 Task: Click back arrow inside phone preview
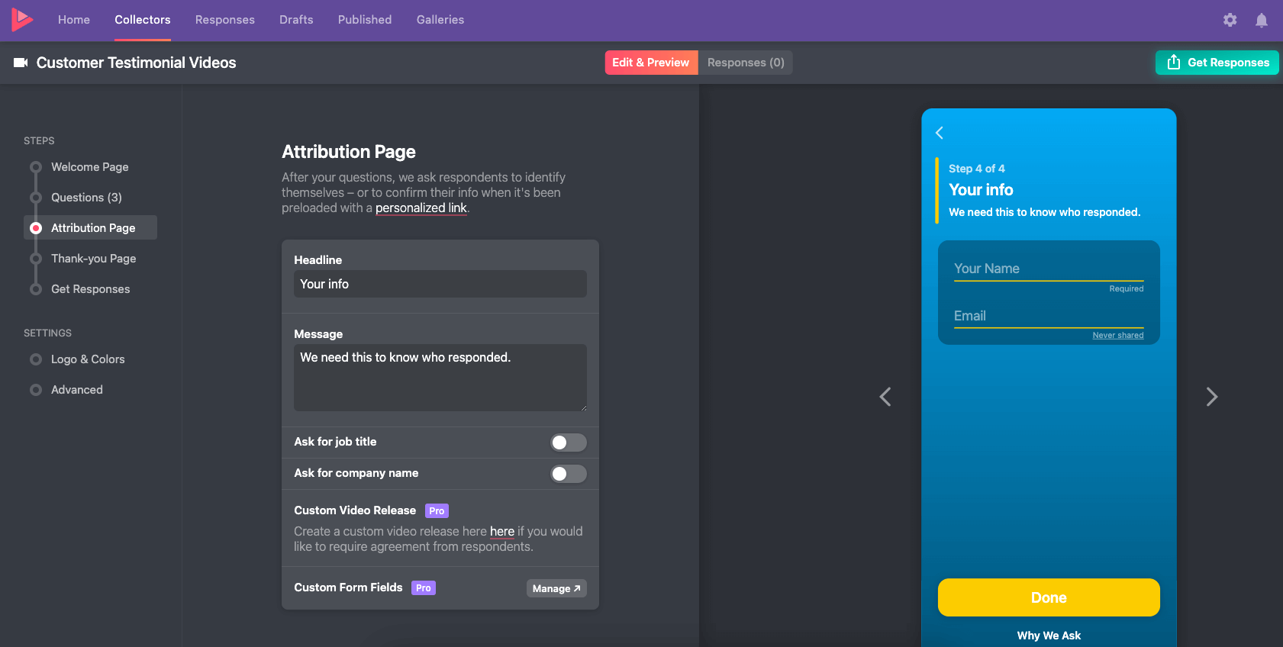940,133
